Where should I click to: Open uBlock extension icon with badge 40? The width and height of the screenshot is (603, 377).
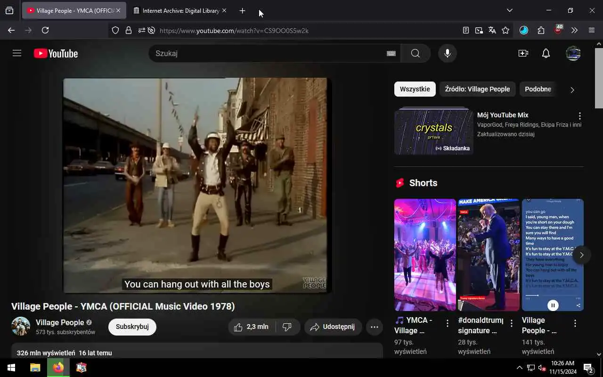558,30
